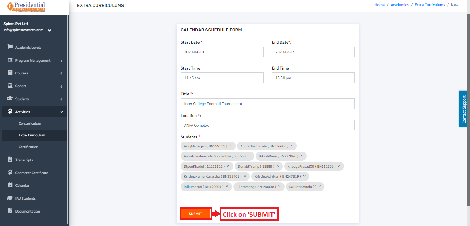This screenshot has height=226, width=470.
Task: Remove KhadgaPrasadOli from students
Action: click(339, 166)
